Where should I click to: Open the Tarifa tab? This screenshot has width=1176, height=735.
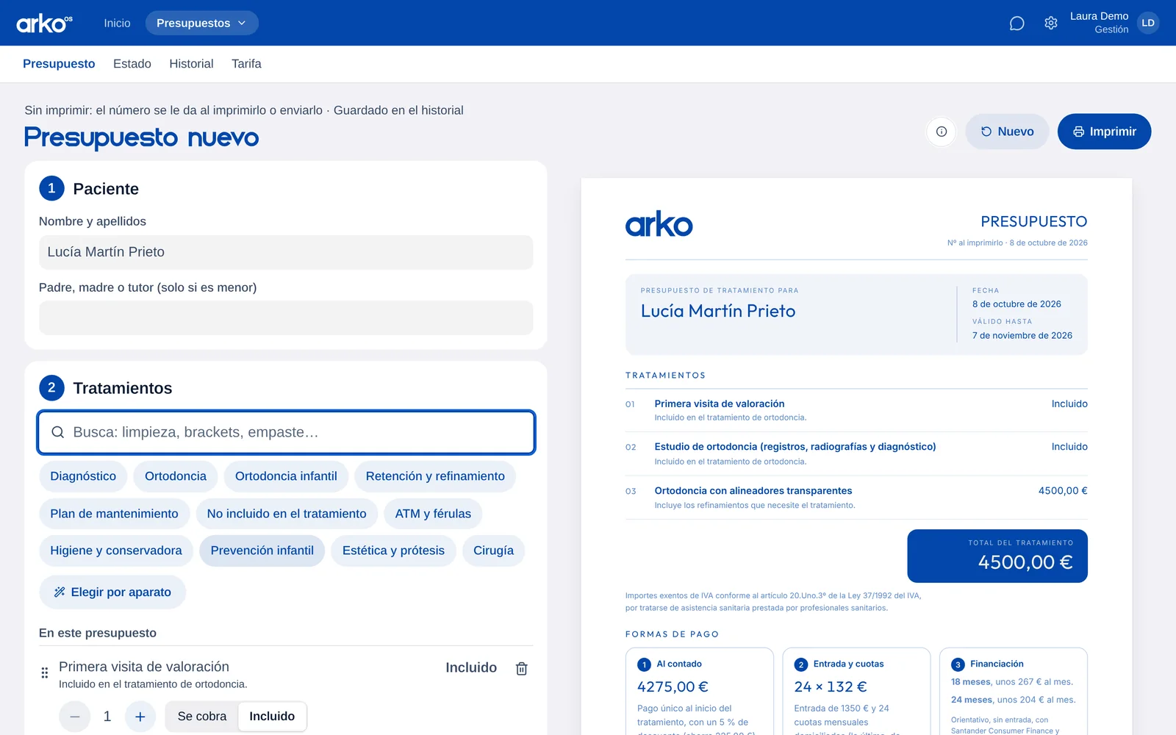tap(246, 64)
